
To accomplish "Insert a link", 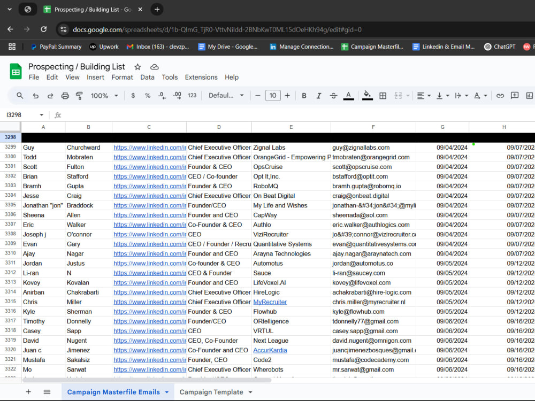I will 500,96.
